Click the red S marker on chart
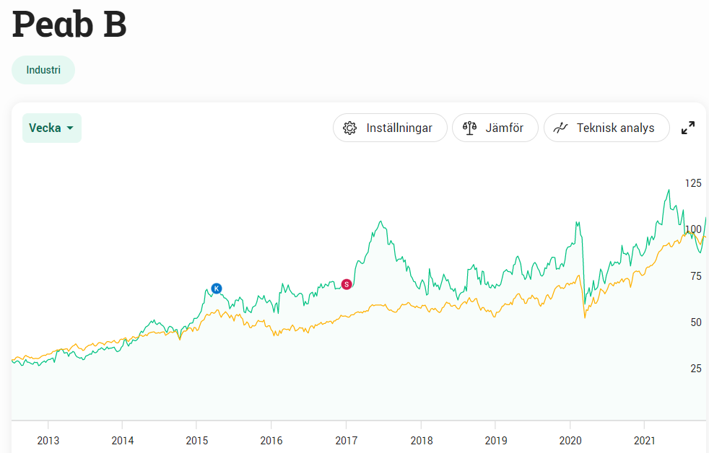The image size is (709, 453). (x=347, y=284)
